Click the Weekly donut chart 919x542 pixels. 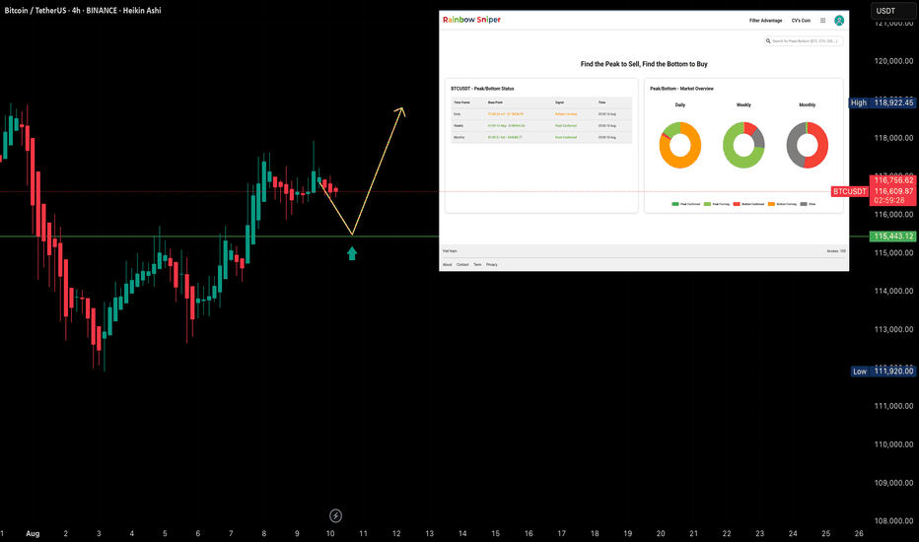pyautogui.click(x=743, y=145)
